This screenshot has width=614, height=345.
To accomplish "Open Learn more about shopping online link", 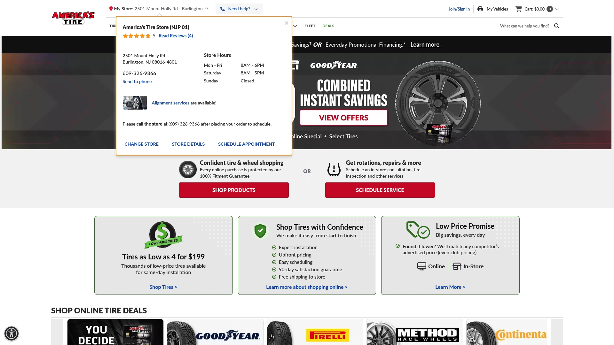I will [x=307, y=287].
